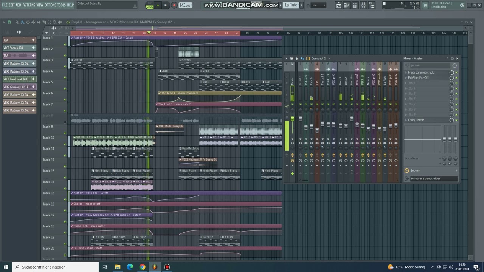Open the ADD menu

(18, 5)
